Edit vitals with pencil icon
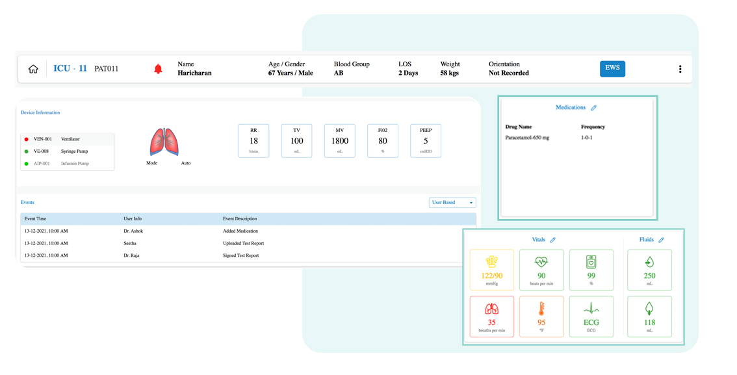Viewport: 737px width, 375px height. 552,240
